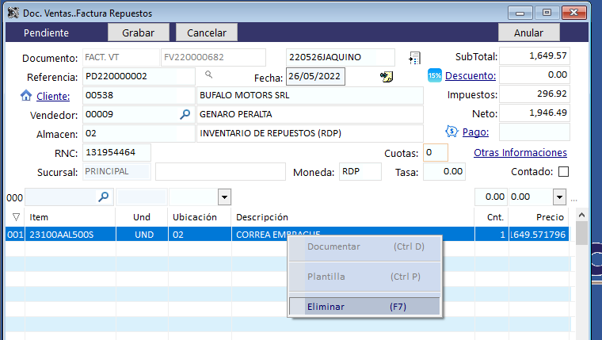Minimize the Factura Repuestos window
The height and width of the screenshot is (340, 602).
[x=520, y=13]
